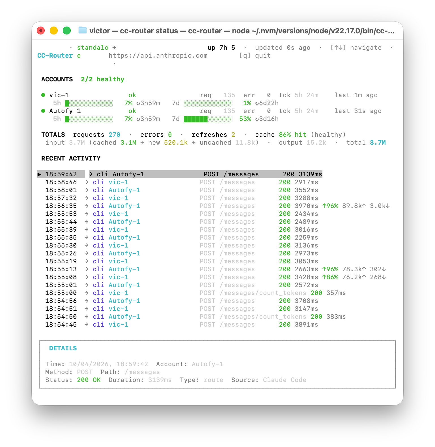Select the 18:58:46 vic-1 activity row
Screen dimensions: 435x447
click(x=182, y=182)
